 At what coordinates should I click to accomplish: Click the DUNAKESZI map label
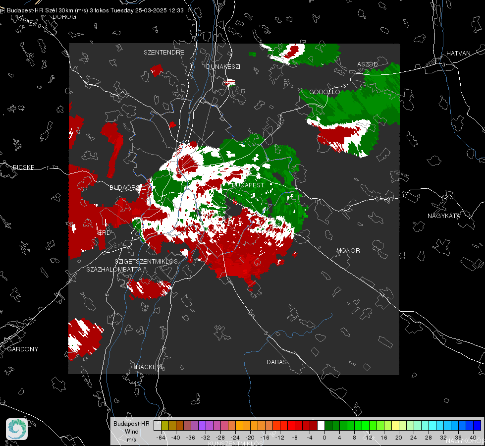click(223, 66)
